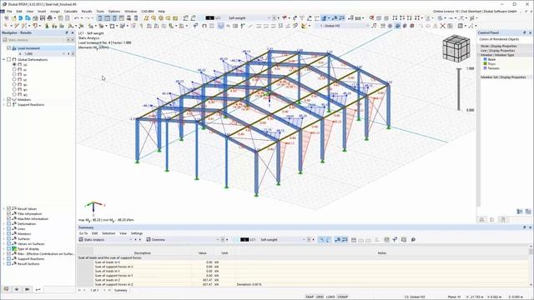This screenshot has height=300, width=534.
Task: Open the Go To menu in Summary panel
Action: (x=83, y=233)
